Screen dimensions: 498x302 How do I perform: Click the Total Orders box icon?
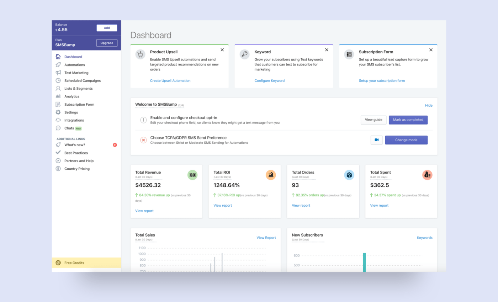[x=349, y=175]
